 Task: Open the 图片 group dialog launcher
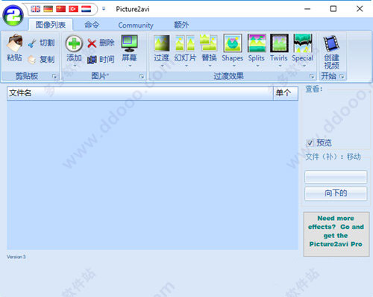(x=142, y=76)
